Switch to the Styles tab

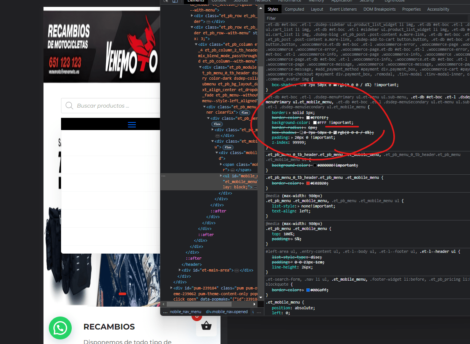[273, 9]
